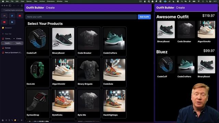
Task: Click the plus button at sidebar bottom
Action: coord(22,120)
